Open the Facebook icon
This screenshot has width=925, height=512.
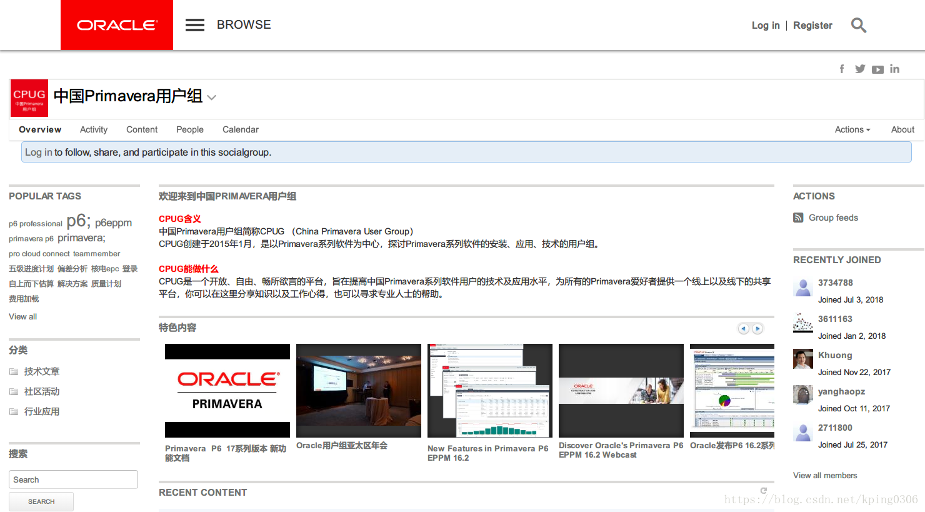842,69
